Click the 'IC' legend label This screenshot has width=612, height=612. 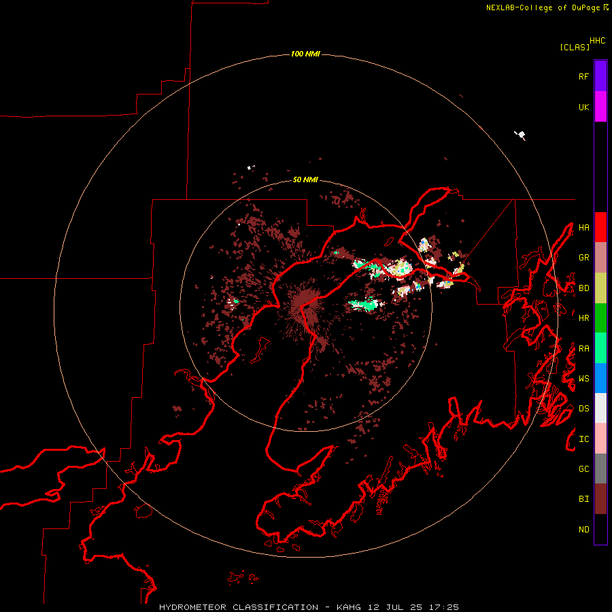point(583,439)
